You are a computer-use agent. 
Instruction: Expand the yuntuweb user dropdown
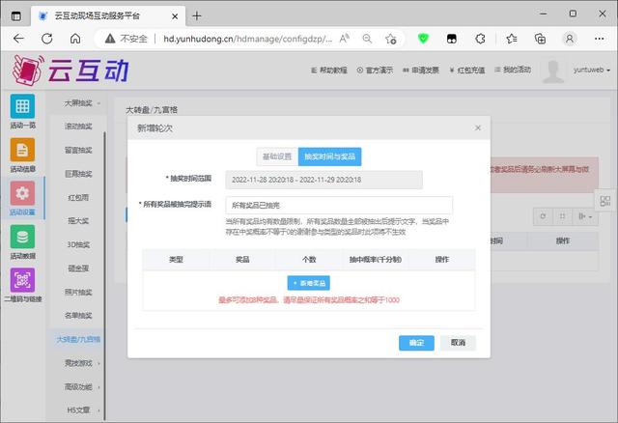click(592, 70)
